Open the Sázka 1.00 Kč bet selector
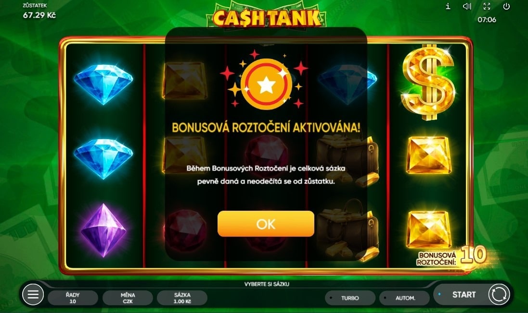 [182, 298]
